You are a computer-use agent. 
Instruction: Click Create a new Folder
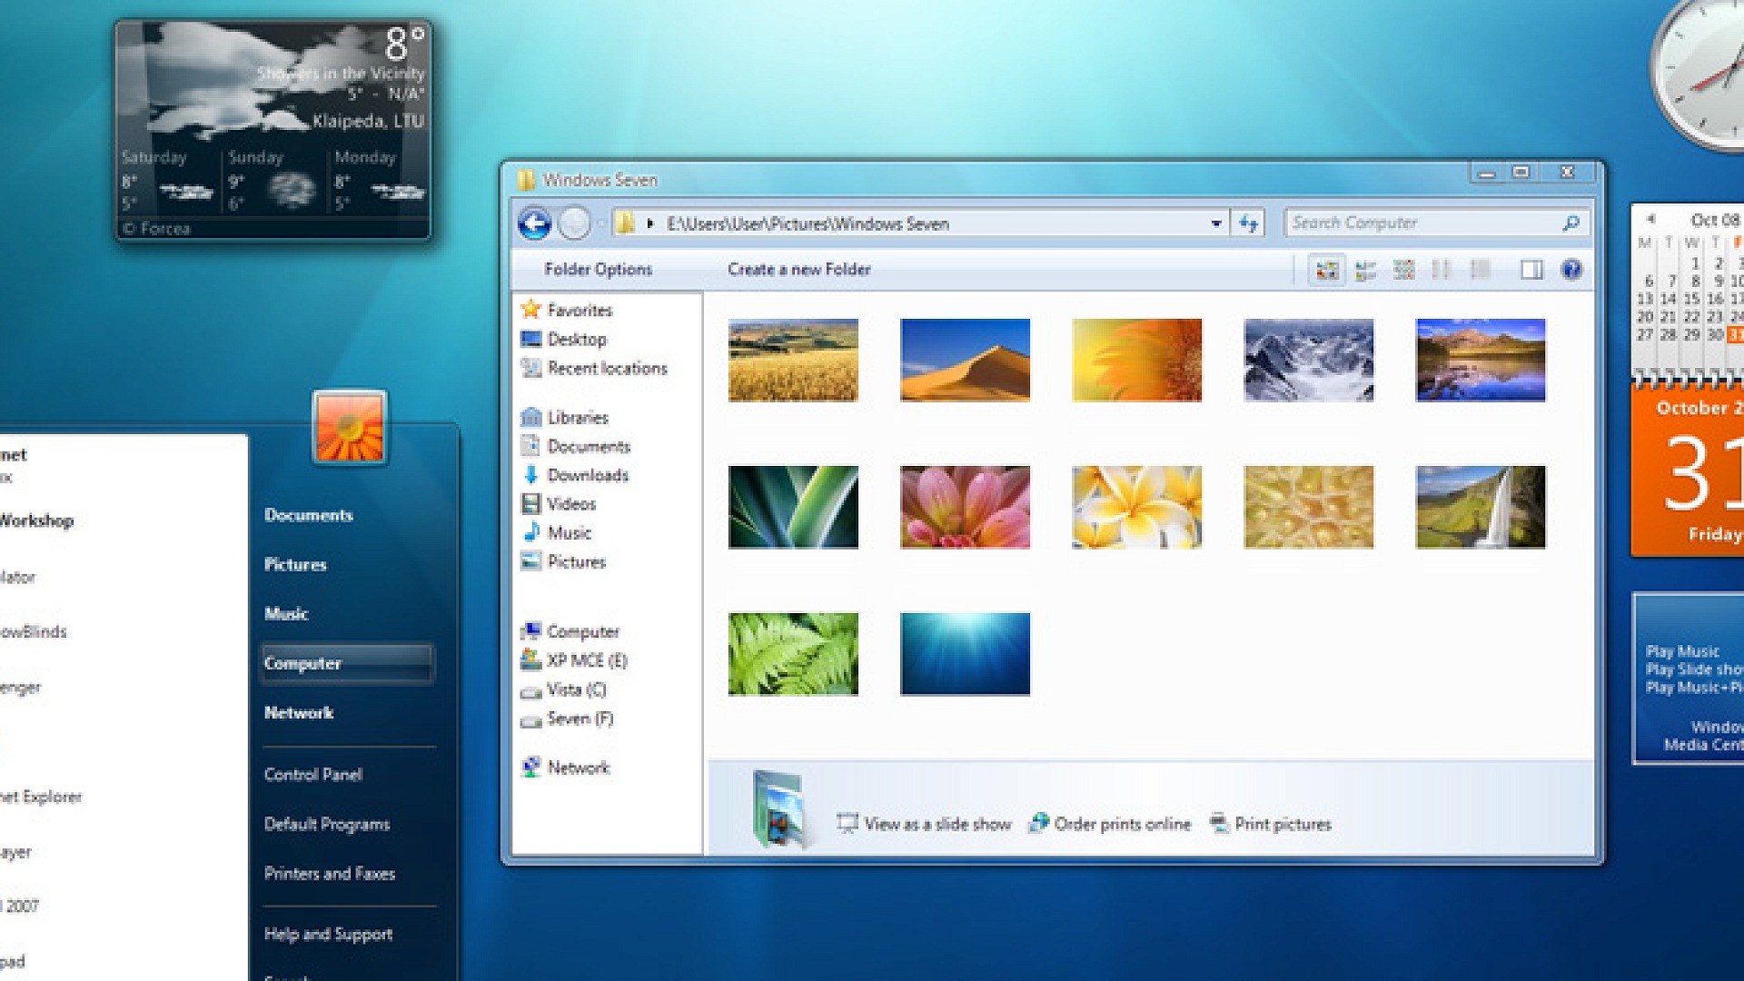pos(798,270)
